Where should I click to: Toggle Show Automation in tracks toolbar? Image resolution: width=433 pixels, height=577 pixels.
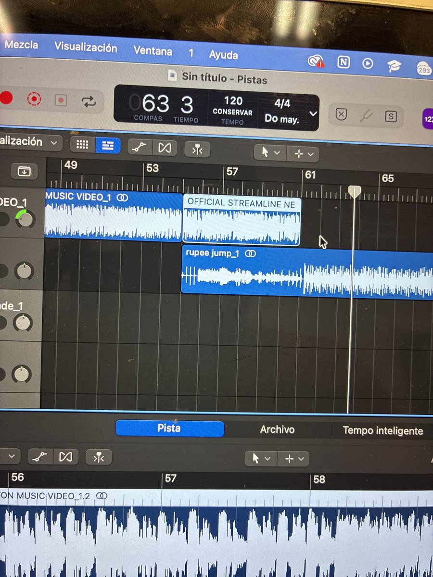point(140,147)
